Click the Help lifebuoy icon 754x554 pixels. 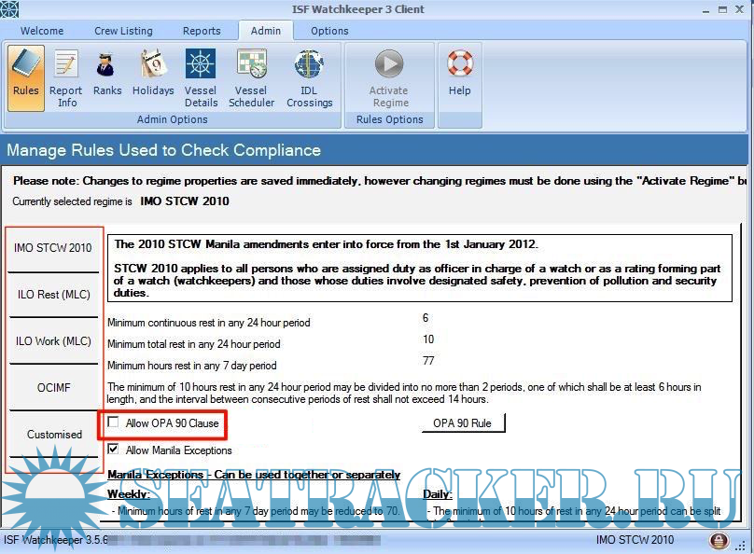tap(459, 75)
